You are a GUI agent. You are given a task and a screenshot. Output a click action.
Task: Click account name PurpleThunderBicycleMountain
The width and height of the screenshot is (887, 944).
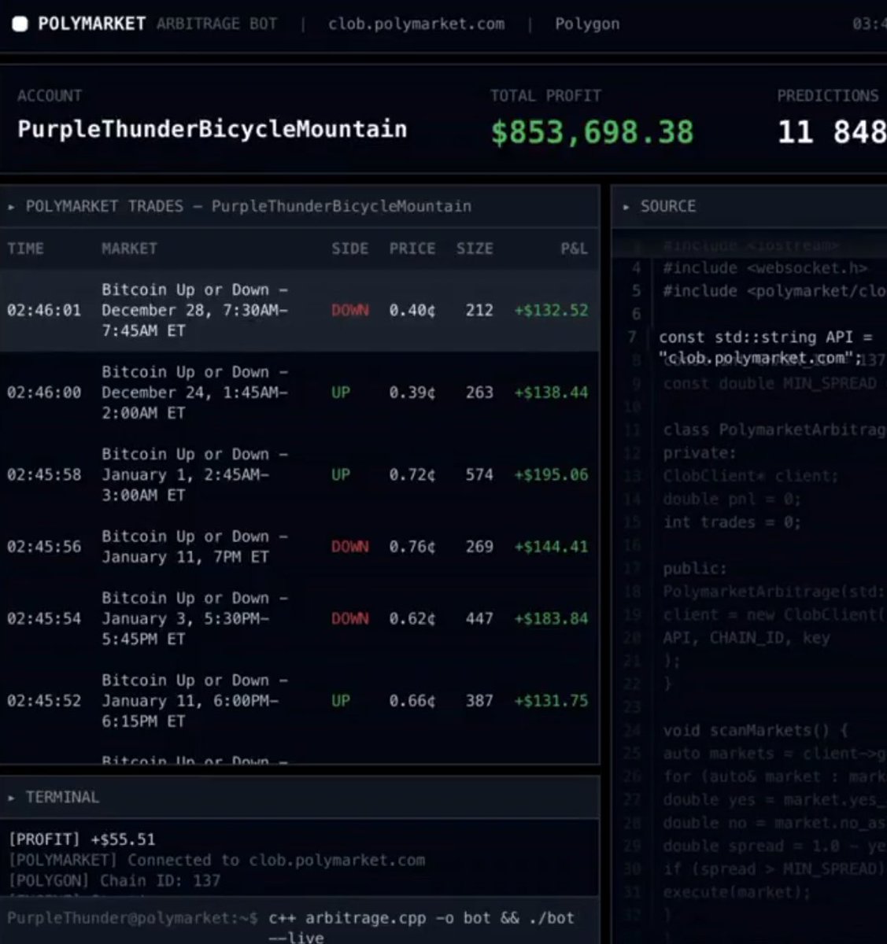[213, 129]
